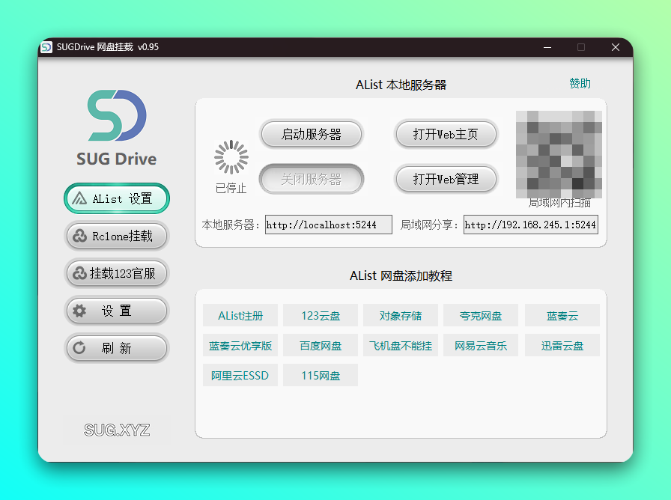This screenshot has height=500, width=671.
Task: Open the 115网盘 tutorial link
Action: [320, 375]
